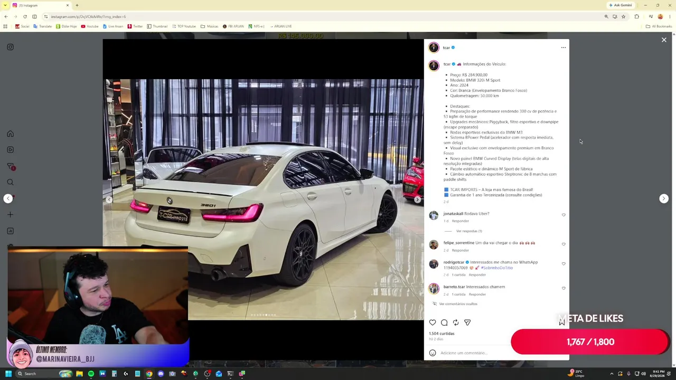This screenshot has width=676, height=380.
Task: Open the Translate bookmark
Action: point(42,26)
